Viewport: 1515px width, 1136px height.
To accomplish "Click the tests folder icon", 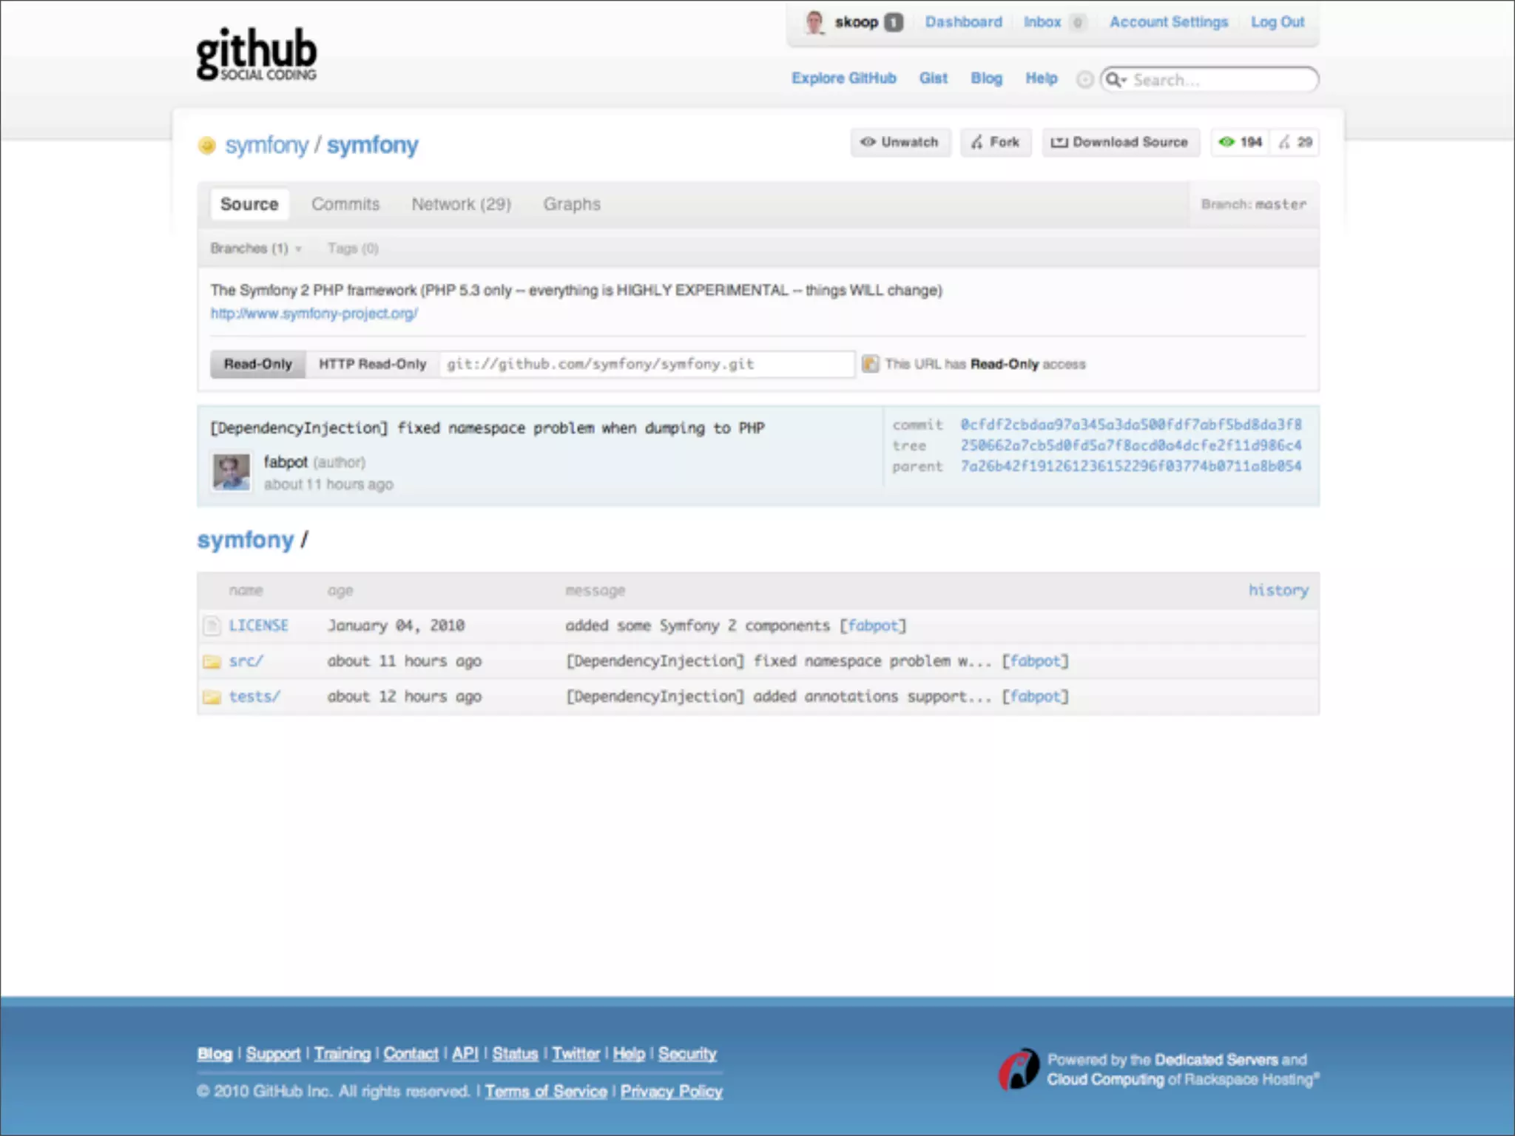I will pos(212,697).
